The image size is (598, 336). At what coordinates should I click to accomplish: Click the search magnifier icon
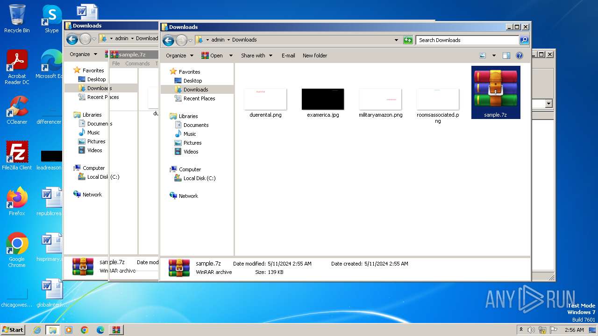click(x=524, y=40)
